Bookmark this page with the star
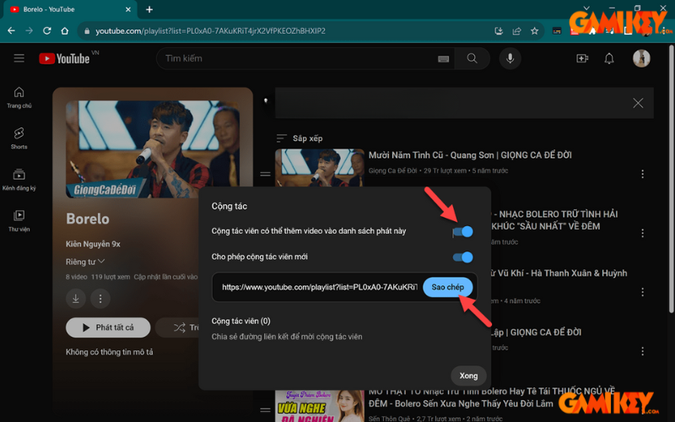This screenshot has width=675, height=422. [535, 31]
